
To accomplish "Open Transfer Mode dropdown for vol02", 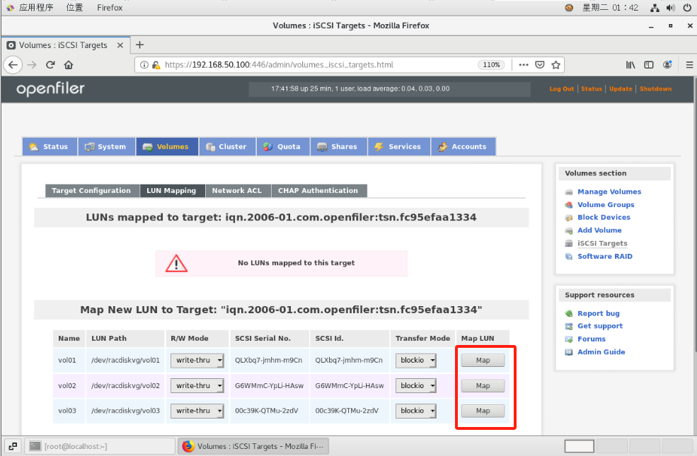I will (x=415, y=386).
